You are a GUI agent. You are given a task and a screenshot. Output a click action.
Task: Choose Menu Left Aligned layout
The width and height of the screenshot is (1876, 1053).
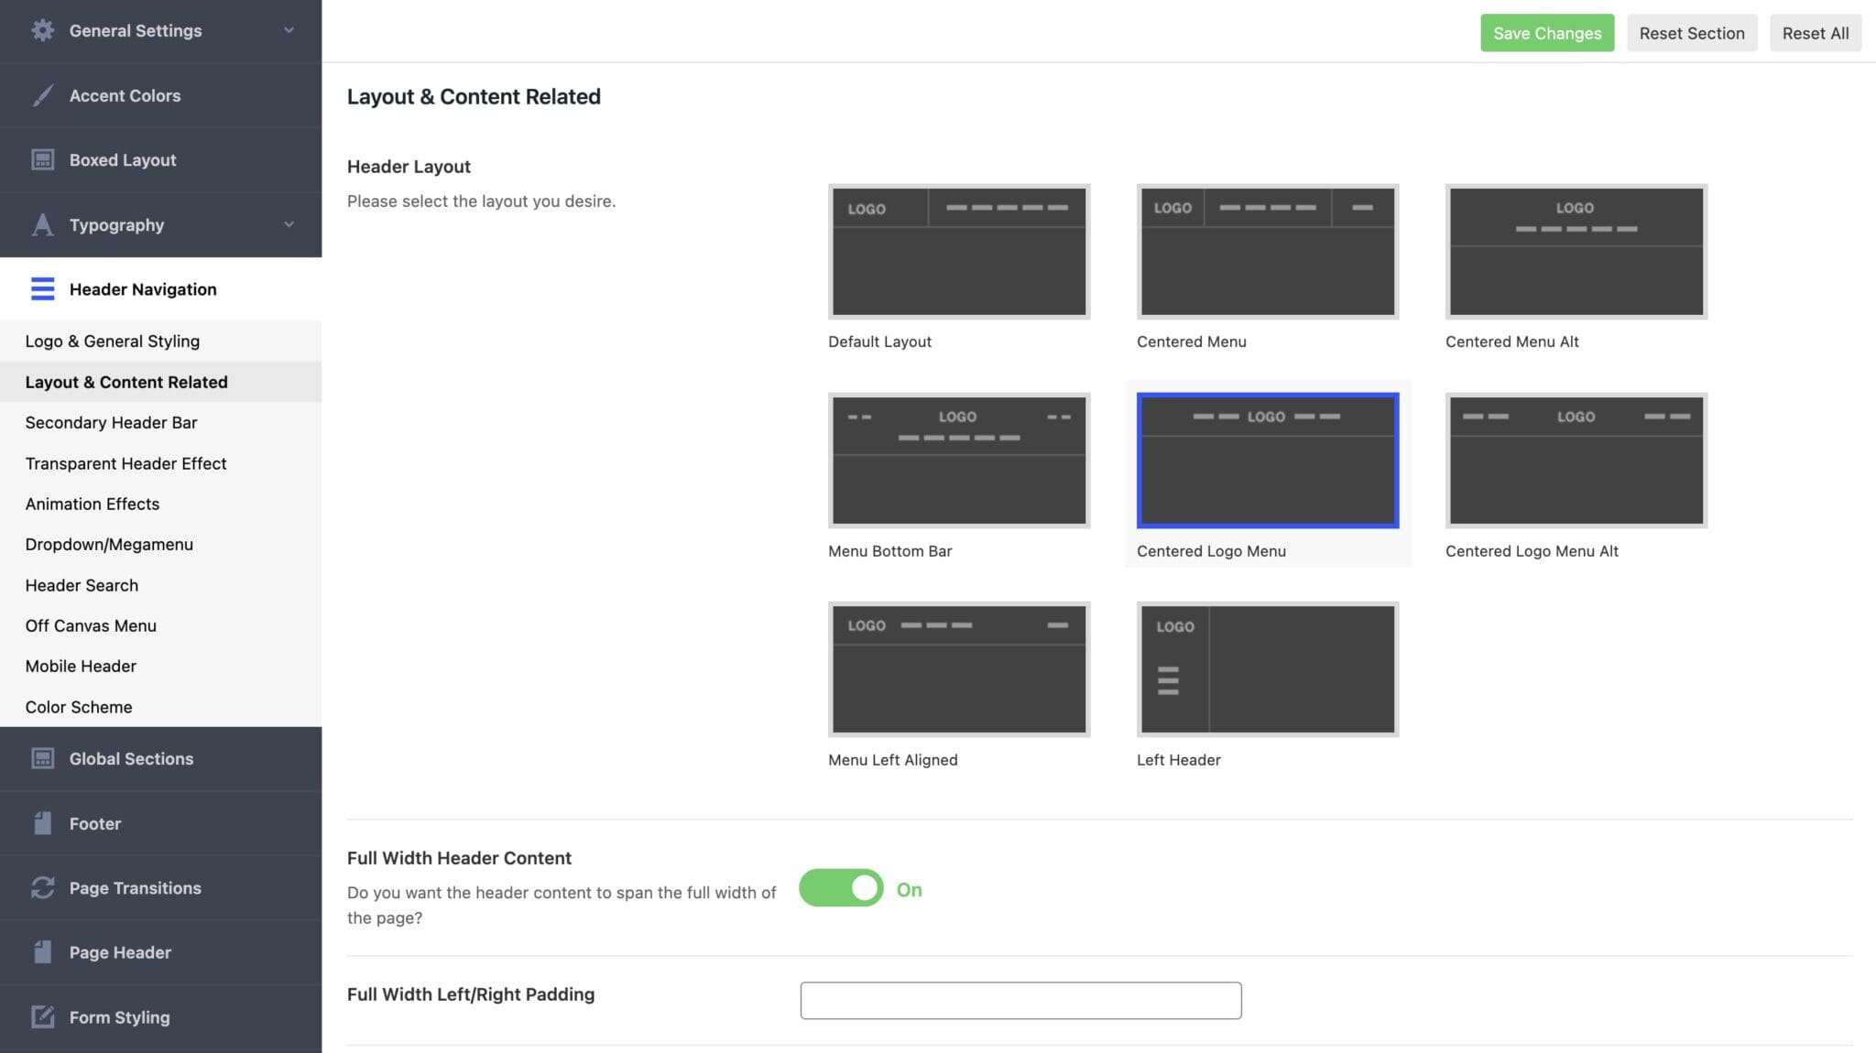(959, 669)
